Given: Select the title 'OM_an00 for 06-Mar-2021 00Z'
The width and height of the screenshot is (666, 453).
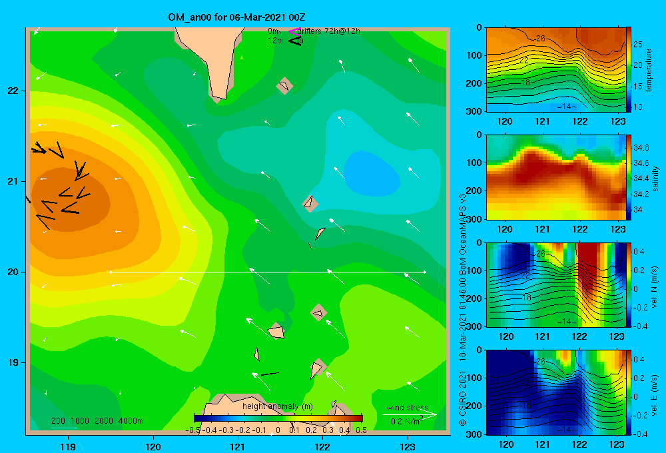Looking at the screenshot, I should coord(236,17).
